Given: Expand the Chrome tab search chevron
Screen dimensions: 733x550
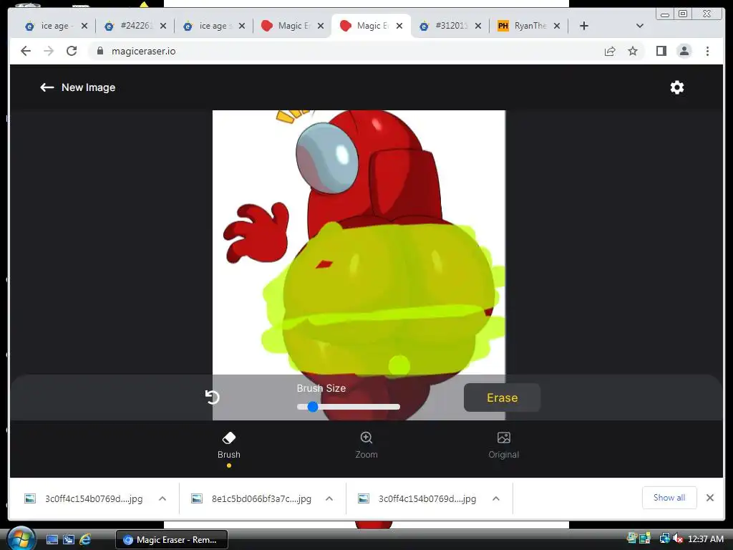Looking at the screenshot, I should [640, 26].
